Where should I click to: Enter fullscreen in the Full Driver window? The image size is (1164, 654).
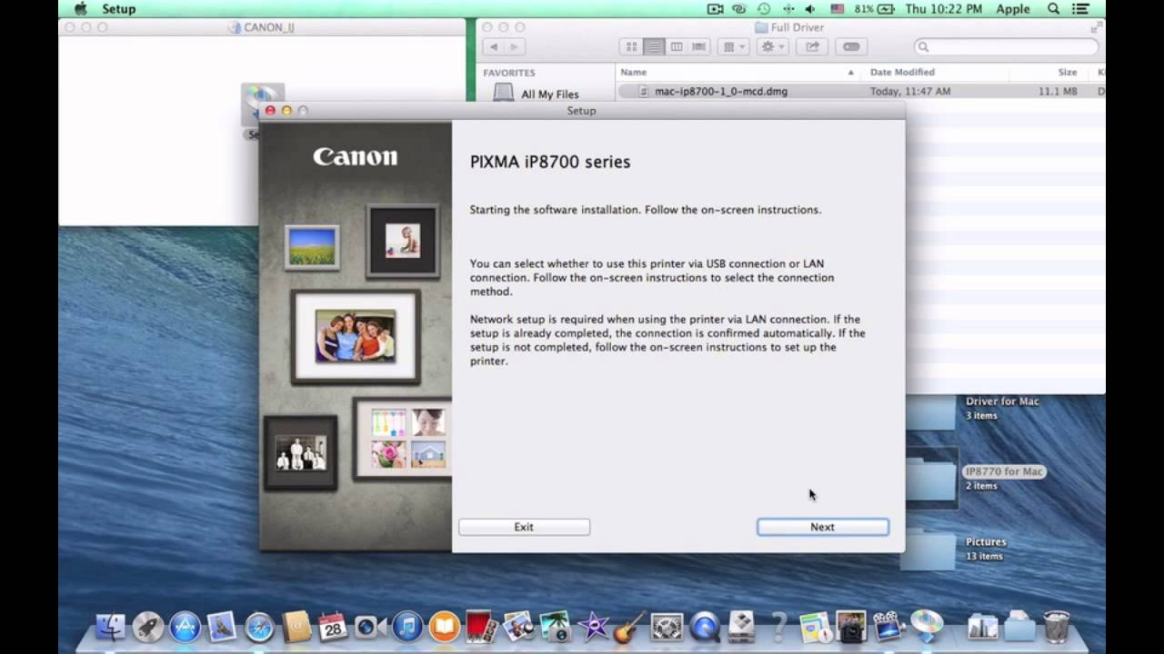click(1095, 27)
